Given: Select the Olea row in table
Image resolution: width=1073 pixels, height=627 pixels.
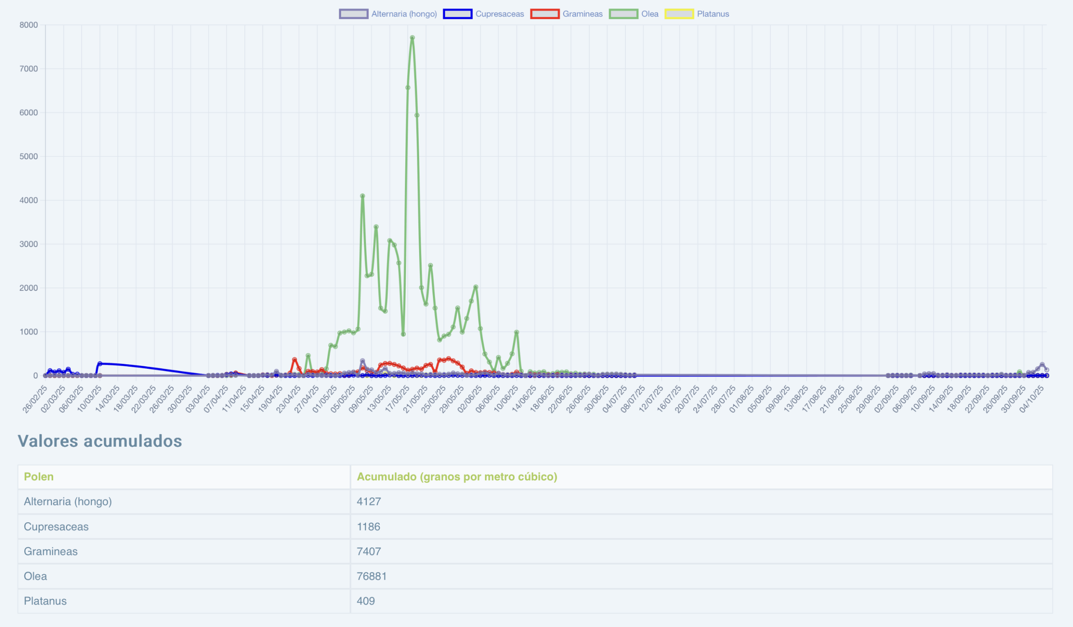Looking at the screenshot, I should tap(35, 576).
